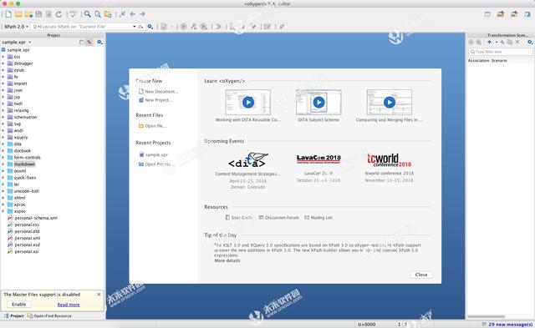Open the Discussion Forum resource

click(x=278, y=218)
